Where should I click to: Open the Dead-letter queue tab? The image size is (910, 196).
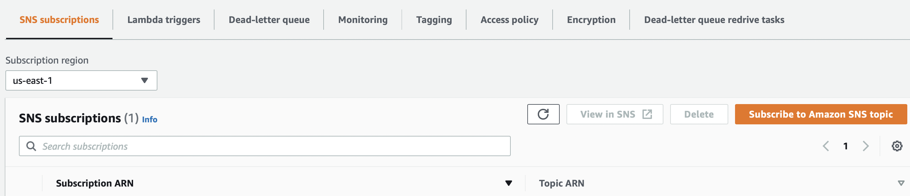pyautogui.click(x=269, y=20)
